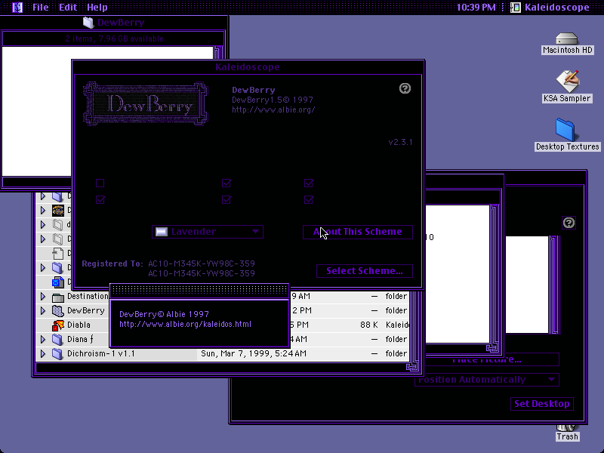Click the Diabla file name
This screenshot has height=453, width=604.
coord(79,325)
